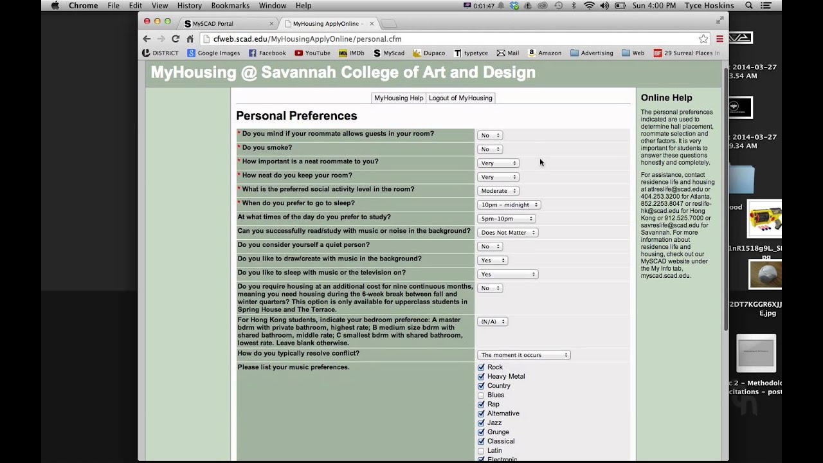Open the social activity level dropdown
Viewport: 823px width, 463px height.
[498, 191]
